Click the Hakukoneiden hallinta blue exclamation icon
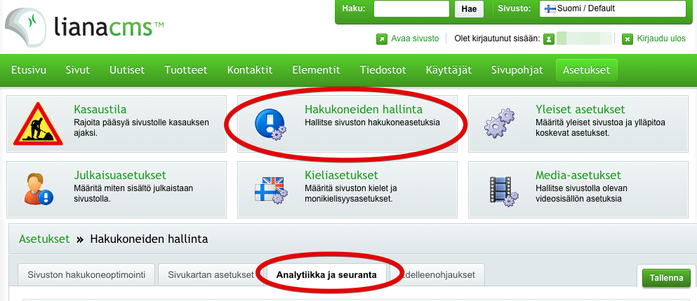Image resolution: width=697 pixels, height=301 pixels. (270, 125)
